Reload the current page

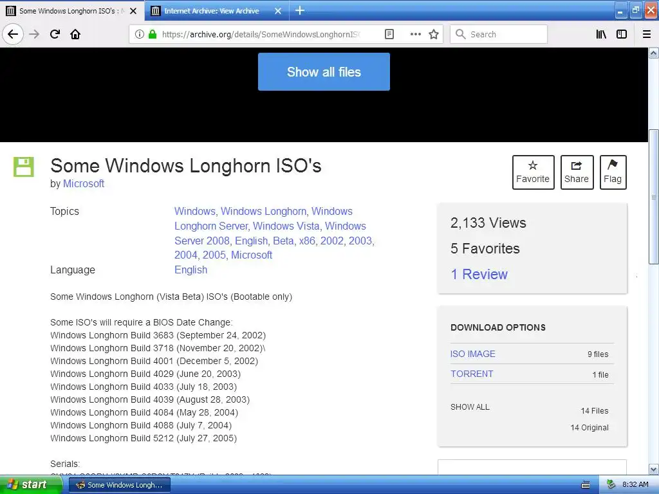point(55,34)
